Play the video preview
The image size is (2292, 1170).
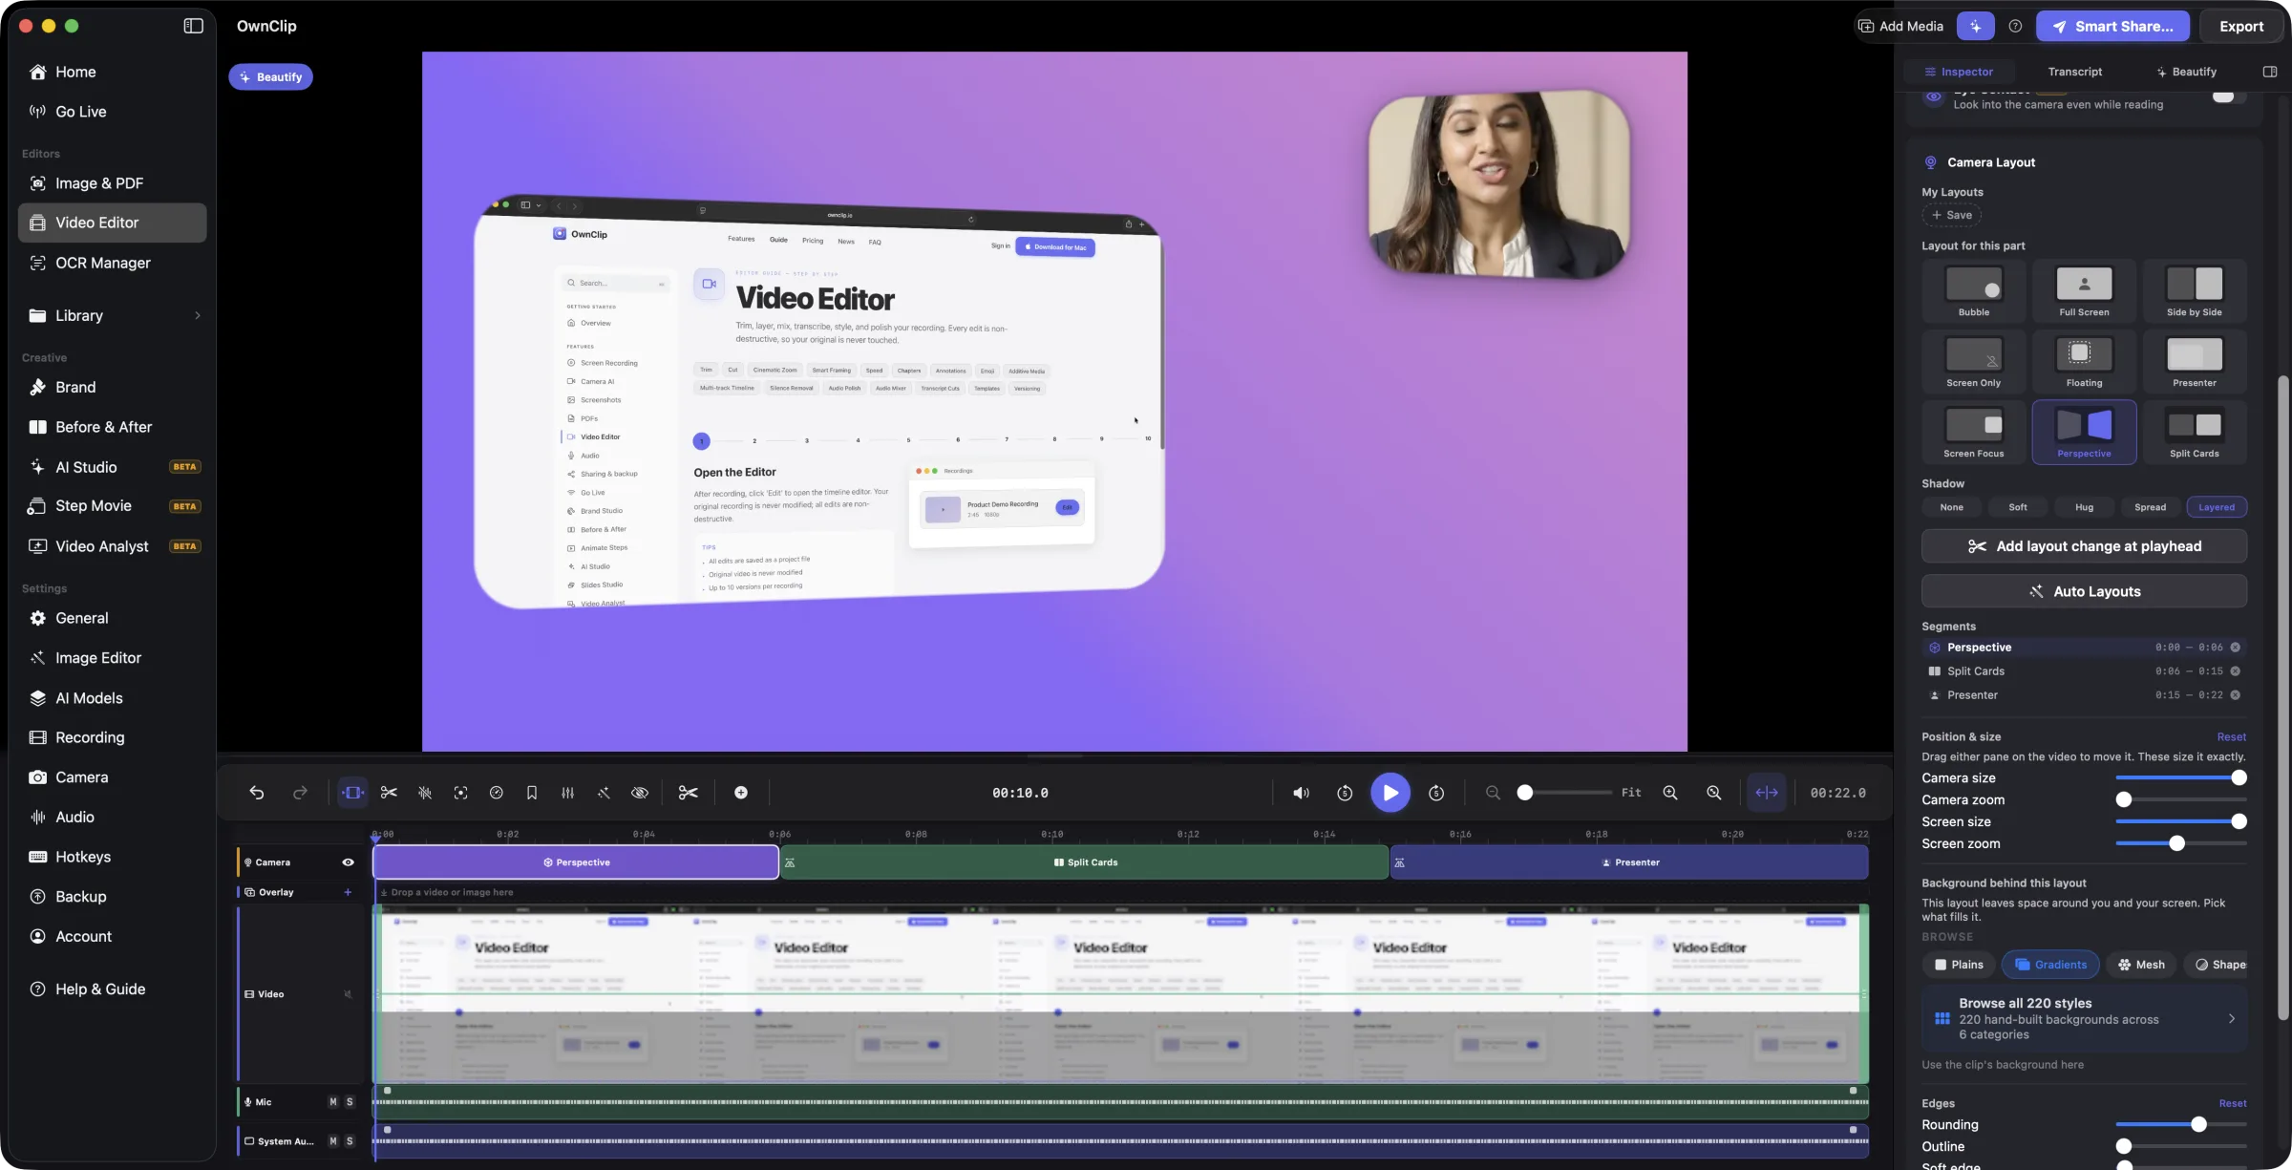(1390, 793)
